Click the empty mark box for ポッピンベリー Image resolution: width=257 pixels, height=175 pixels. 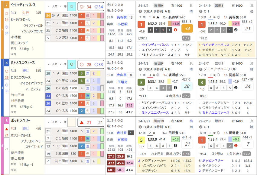pos(72,122)
